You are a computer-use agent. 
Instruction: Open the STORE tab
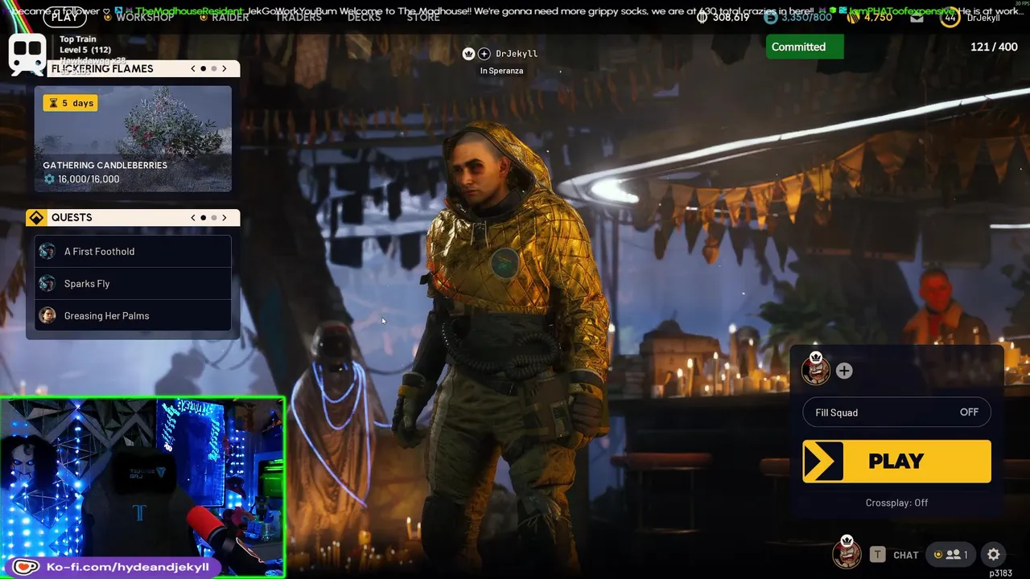coord(423,17)
